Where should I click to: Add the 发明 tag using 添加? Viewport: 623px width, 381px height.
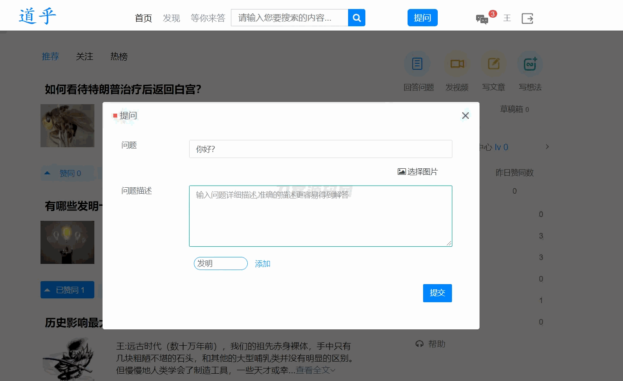[x=262, y=263]
